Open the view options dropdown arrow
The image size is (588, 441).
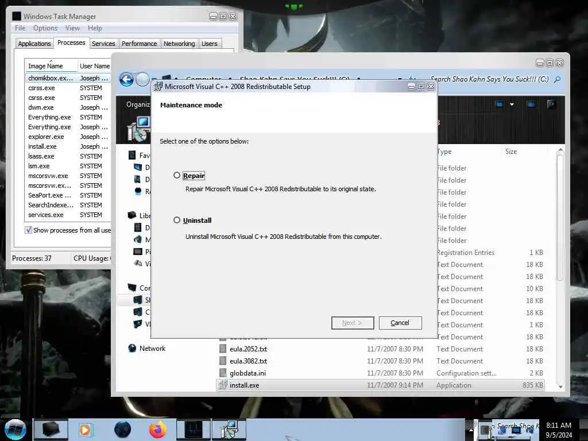click(x=512, y=105)
